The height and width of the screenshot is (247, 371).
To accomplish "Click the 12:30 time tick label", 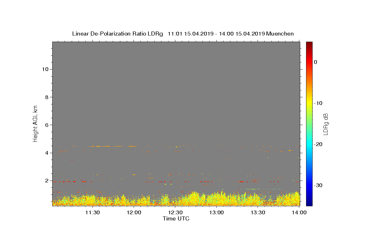I will pyautogui.click(x=175, y=212).
